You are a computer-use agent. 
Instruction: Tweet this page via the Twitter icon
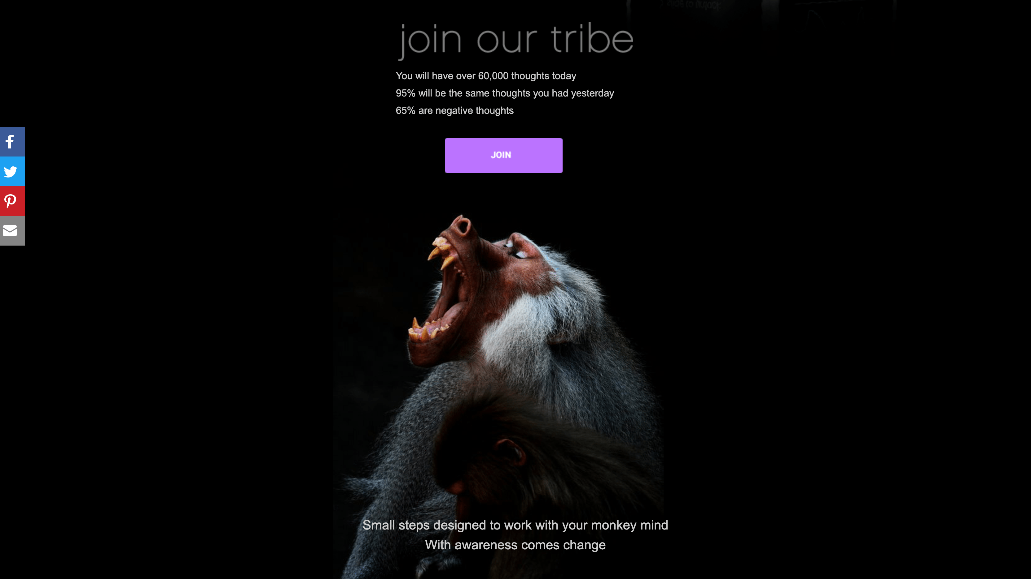pos(12,171)
